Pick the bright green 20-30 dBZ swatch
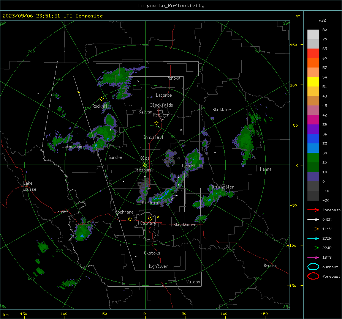342x319 pixels. coord(313,157)
